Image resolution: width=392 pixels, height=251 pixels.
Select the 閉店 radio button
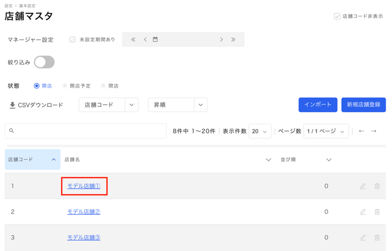click(104, 86)
